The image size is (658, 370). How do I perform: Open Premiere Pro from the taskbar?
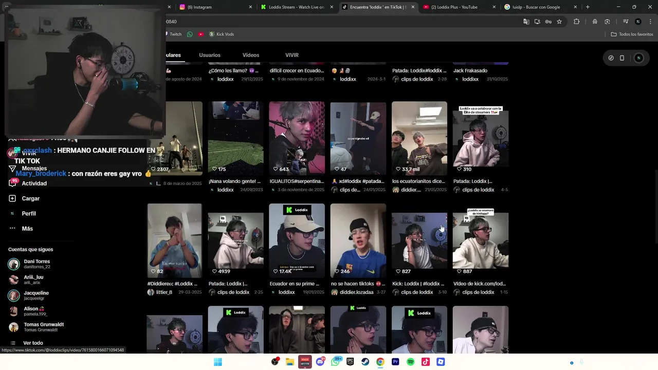tap(395, 362)
